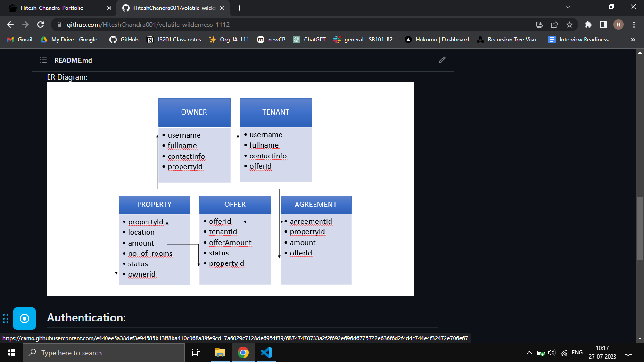Click the page vertical scrollbar thumb
The height and width of the screenshot is (362, 644).
(x=640, y=228)
